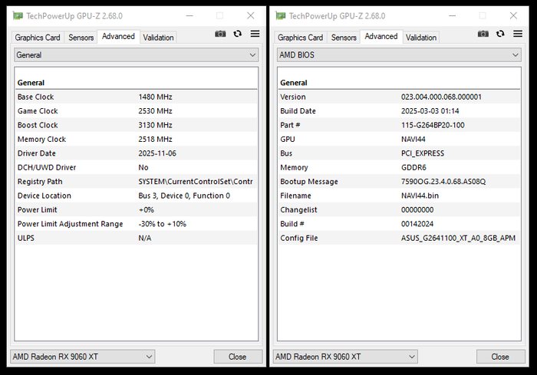
Task: Click the screenshot camera icon in the left GPU-Z window
Action: pos(220,34)
